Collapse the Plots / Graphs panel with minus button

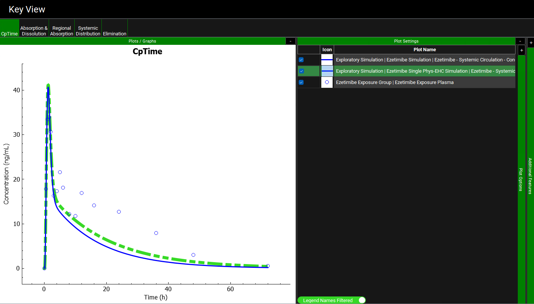point(290,41)
